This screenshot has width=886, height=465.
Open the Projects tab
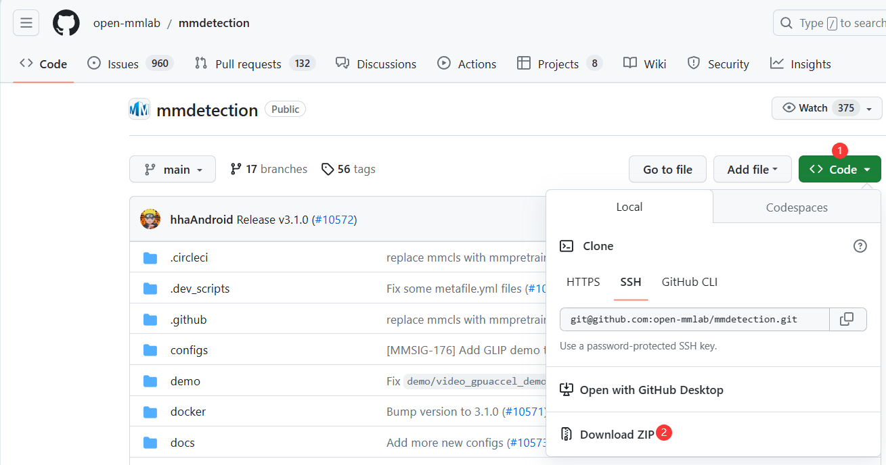pyautogui.click(x=560, y=64)
